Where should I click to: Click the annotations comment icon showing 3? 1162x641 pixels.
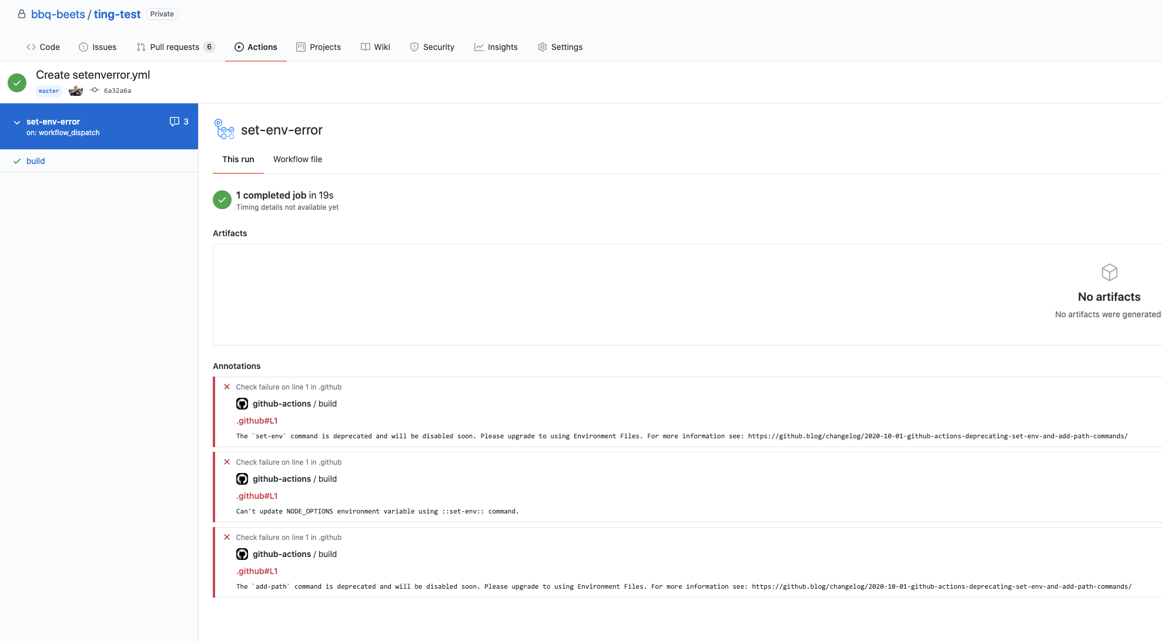(175, 122)
